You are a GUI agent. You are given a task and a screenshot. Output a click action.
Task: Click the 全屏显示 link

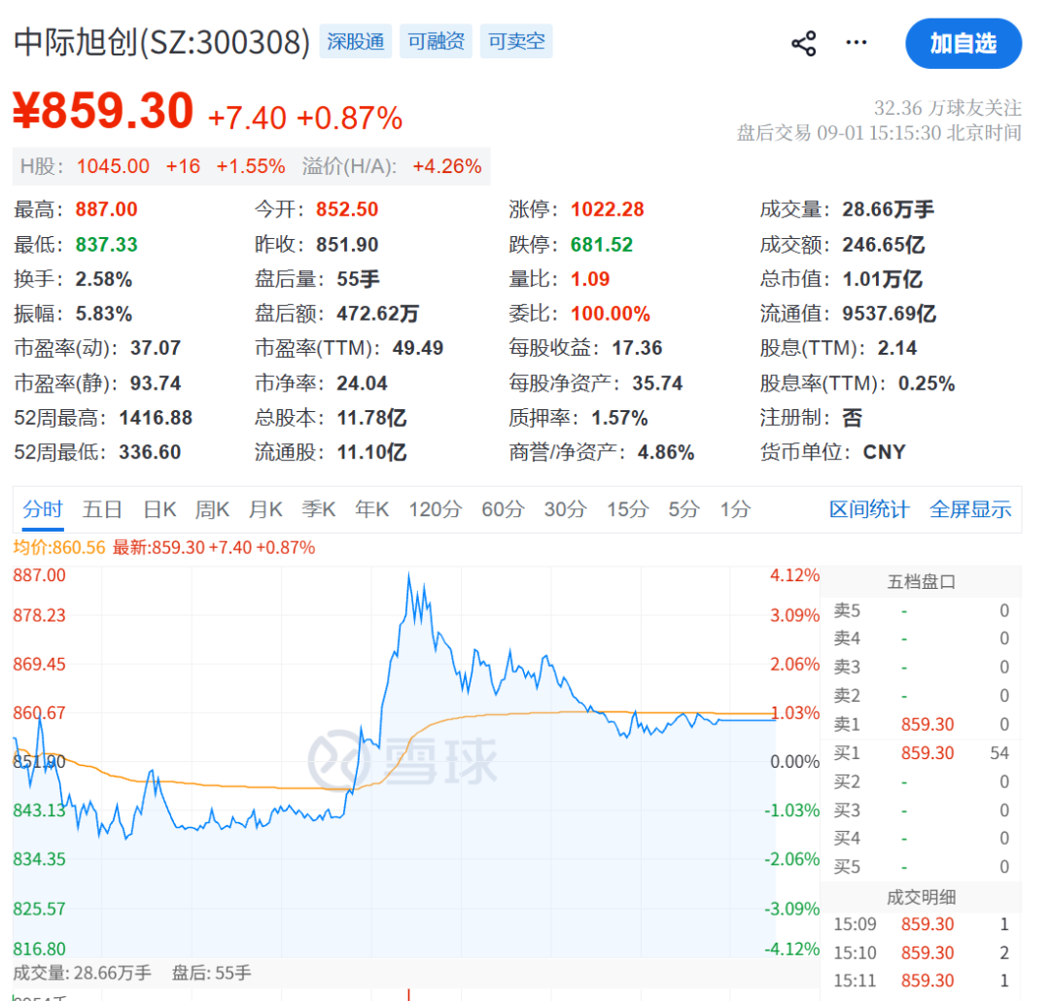(970, 509)
